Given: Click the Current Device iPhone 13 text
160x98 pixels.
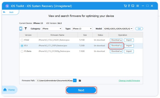Looking at the screenshot, I should click(x=31, y=23).
